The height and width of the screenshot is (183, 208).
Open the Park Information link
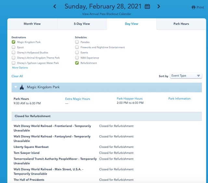[179, 98]
